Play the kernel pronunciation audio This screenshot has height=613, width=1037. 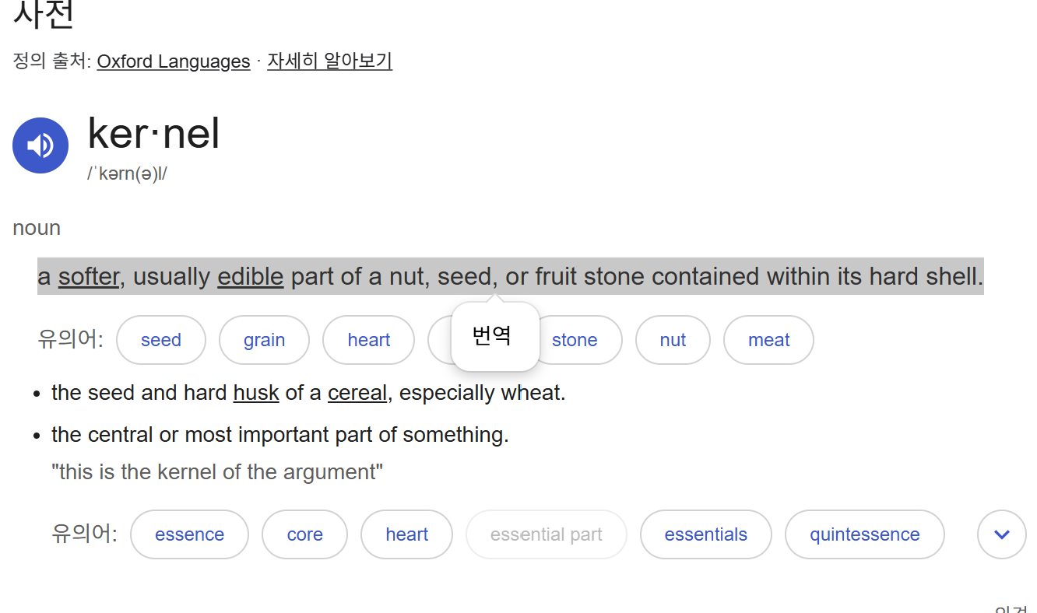[x=40, y=145]
